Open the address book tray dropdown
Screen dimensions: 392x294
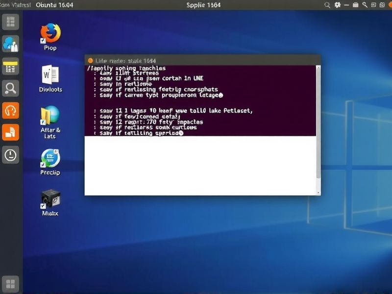click(x=382, y=5)
